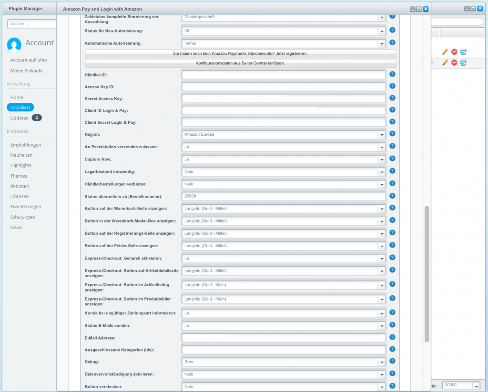Click Client ID Login & Pay input field
The width and height of the screenshot is (488, 392).
pyautogui.click(x=284, y=111)
